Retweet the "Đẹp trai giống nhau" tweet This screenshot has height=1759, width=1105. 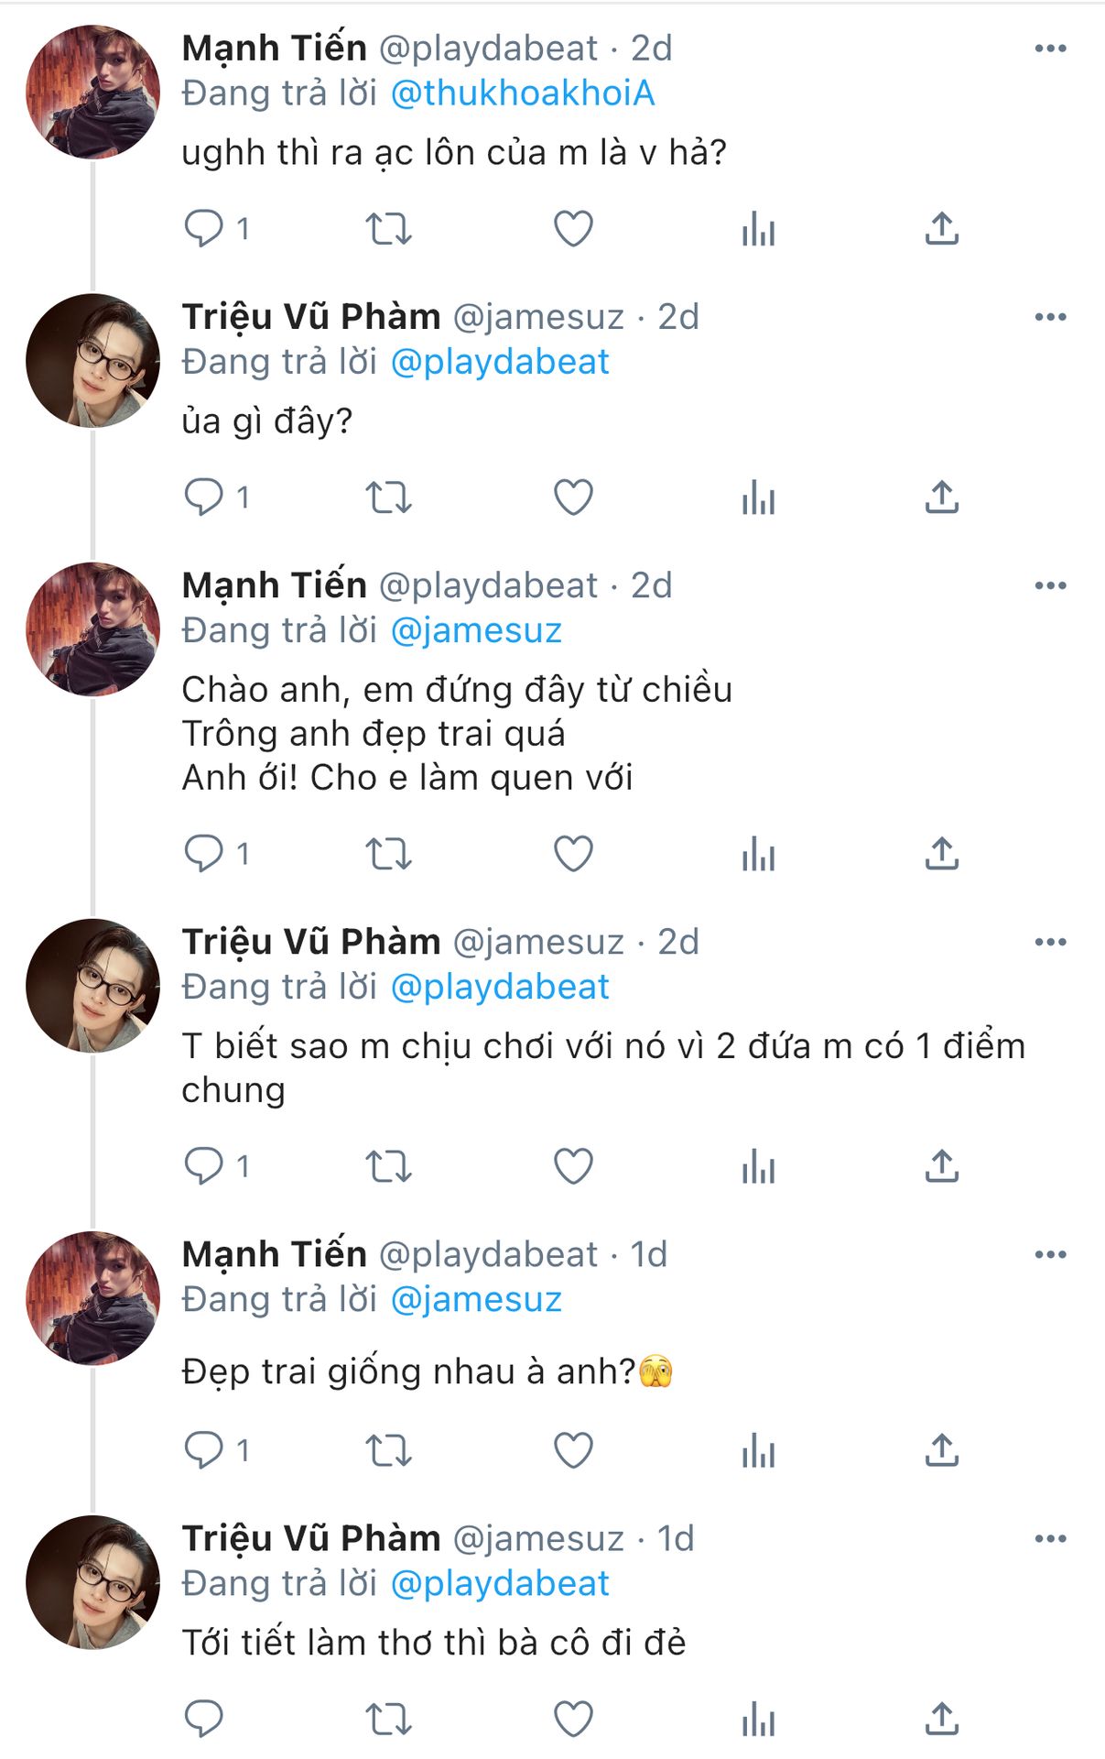coord(389,1450)
